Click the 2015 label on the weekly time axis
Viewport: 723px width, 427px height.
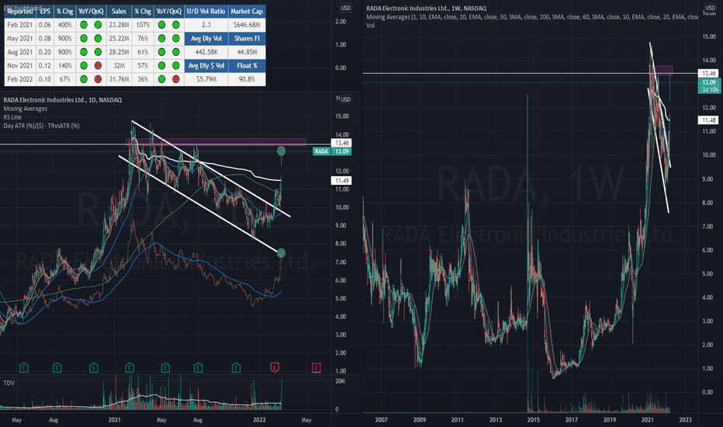click(x=534, y=419)
